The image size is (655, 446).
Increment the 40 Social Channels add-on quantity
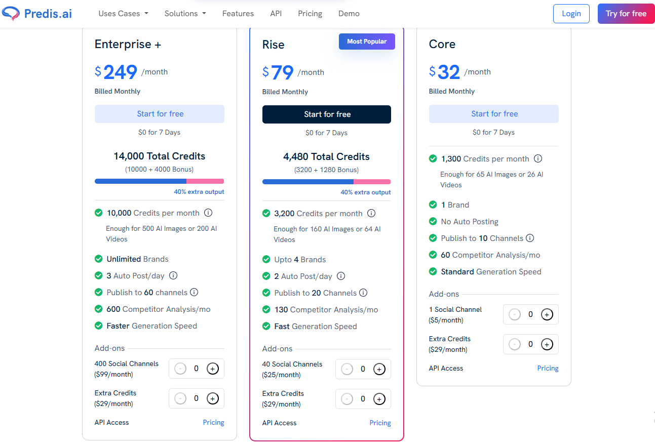[x=379, y=369]
